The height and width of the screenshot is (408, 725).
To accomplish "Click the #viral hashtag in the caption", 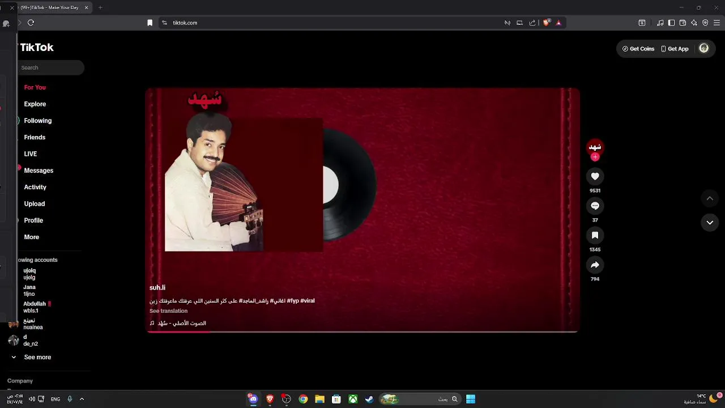I will click(308, 301).
